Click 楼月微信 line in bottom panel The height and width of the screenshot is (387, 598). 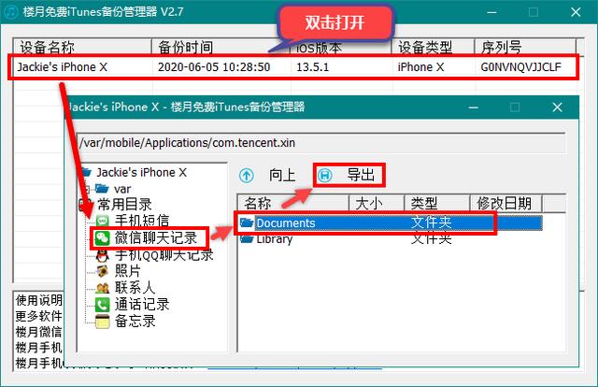(38, 332)
